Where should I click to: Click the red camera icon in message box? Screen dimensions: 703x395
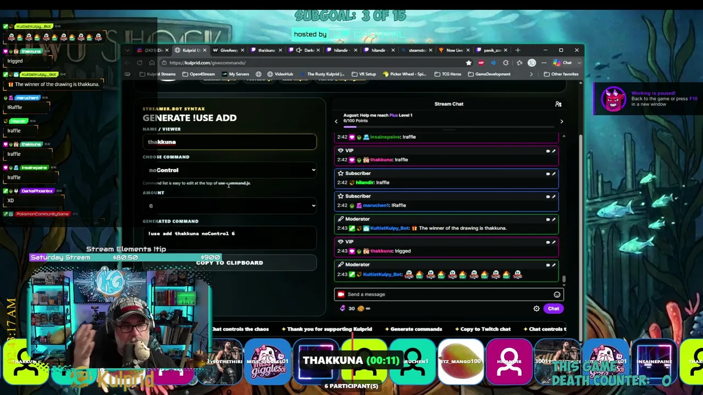coord(341,295)
